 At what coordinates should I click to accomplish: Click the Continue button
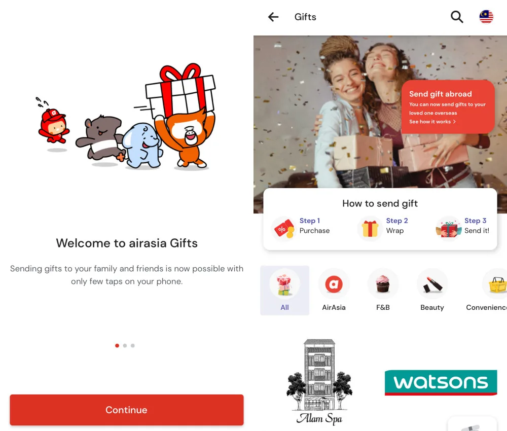[x=126, y=410]
